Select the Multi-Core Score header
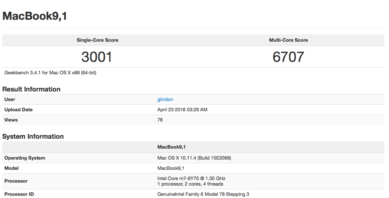This screenshot has width=389, height=198. point(288,40)
